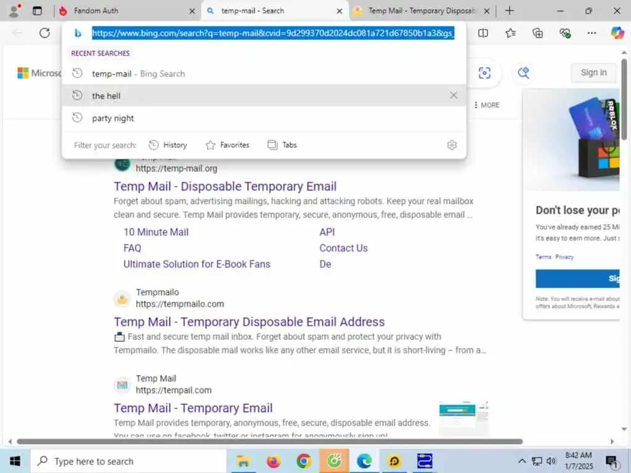Open the https://temp-mail.org URL link
The image size is (631, 473).
click(176, 169)
